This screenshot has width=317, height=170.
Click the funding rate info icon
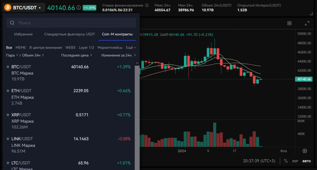[147, 6]
